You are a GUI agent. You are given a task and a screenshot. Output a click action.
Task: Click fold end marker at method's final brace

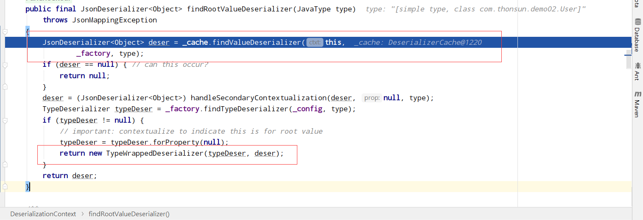(5, 186)
